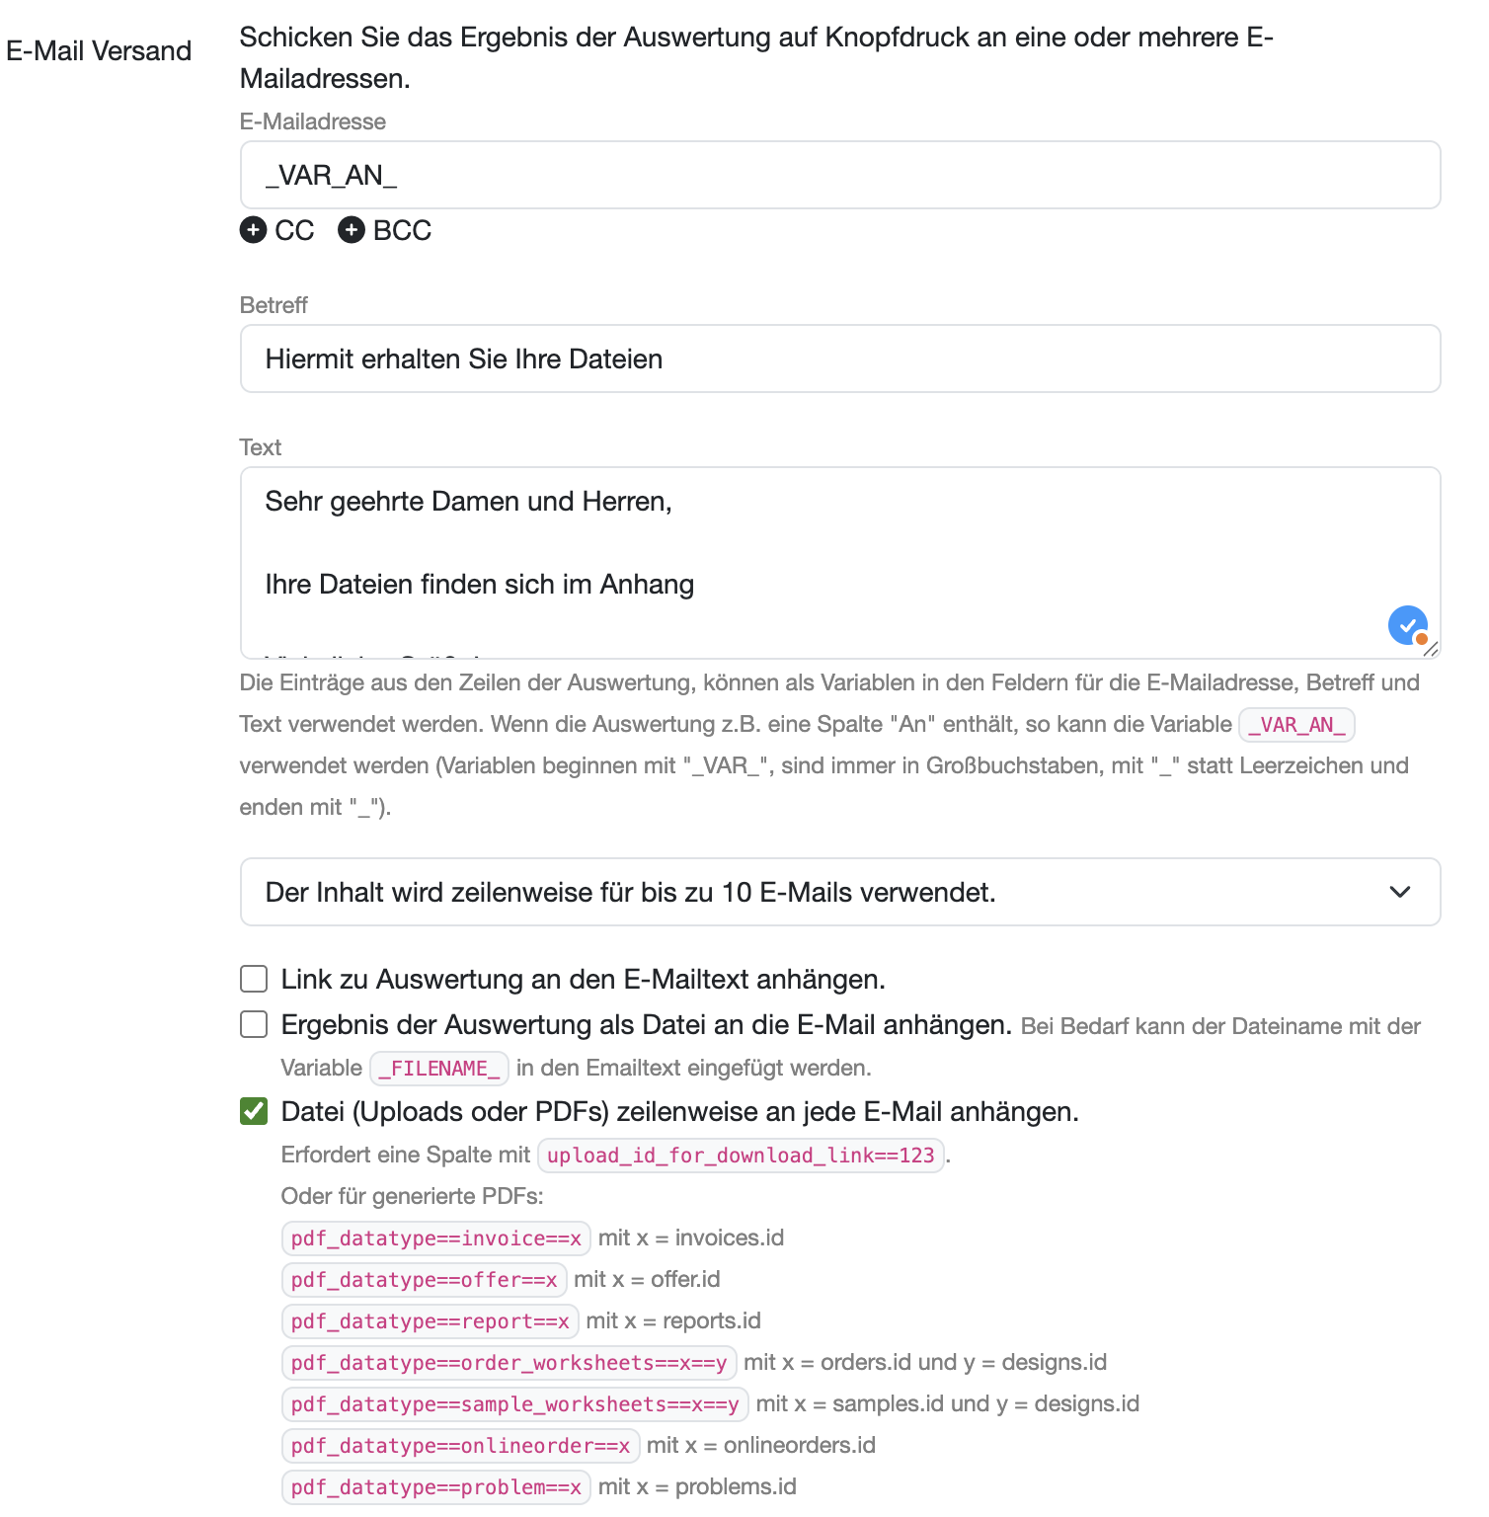Click the blue checkmark icon in the text area
Viewport: 1489px width, 1517px height.
[1407, 624]
